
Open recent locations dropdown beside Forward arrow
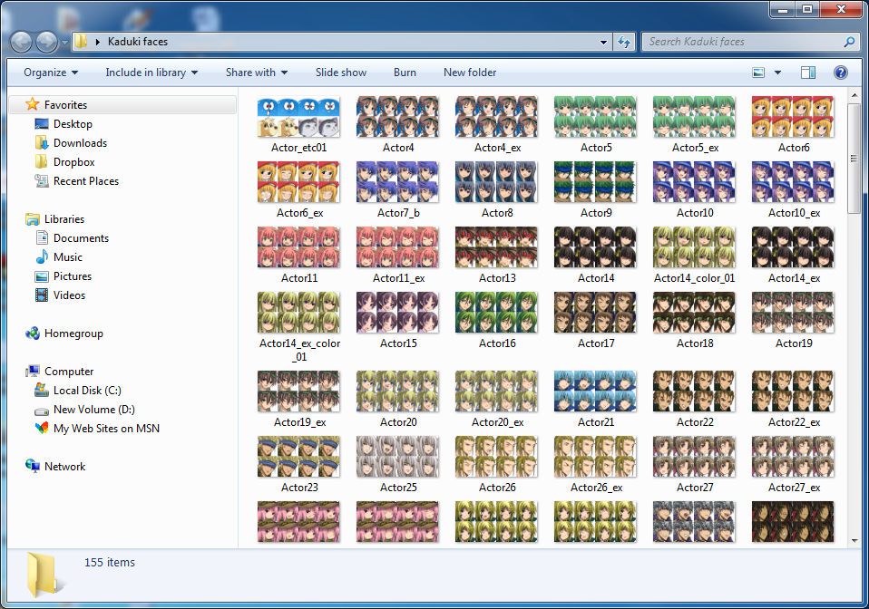pyautogui.click(x=64, y=42)
